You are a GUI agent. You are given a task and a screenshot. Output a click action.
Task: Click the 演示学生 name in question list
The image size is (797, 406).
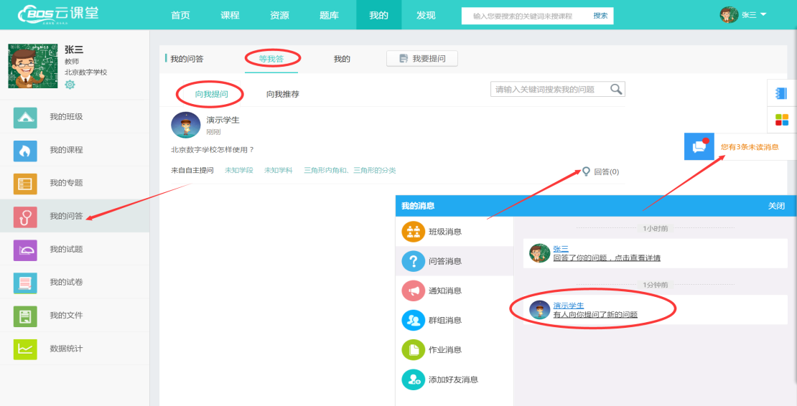pyautogui.click(x=223, y=121)
